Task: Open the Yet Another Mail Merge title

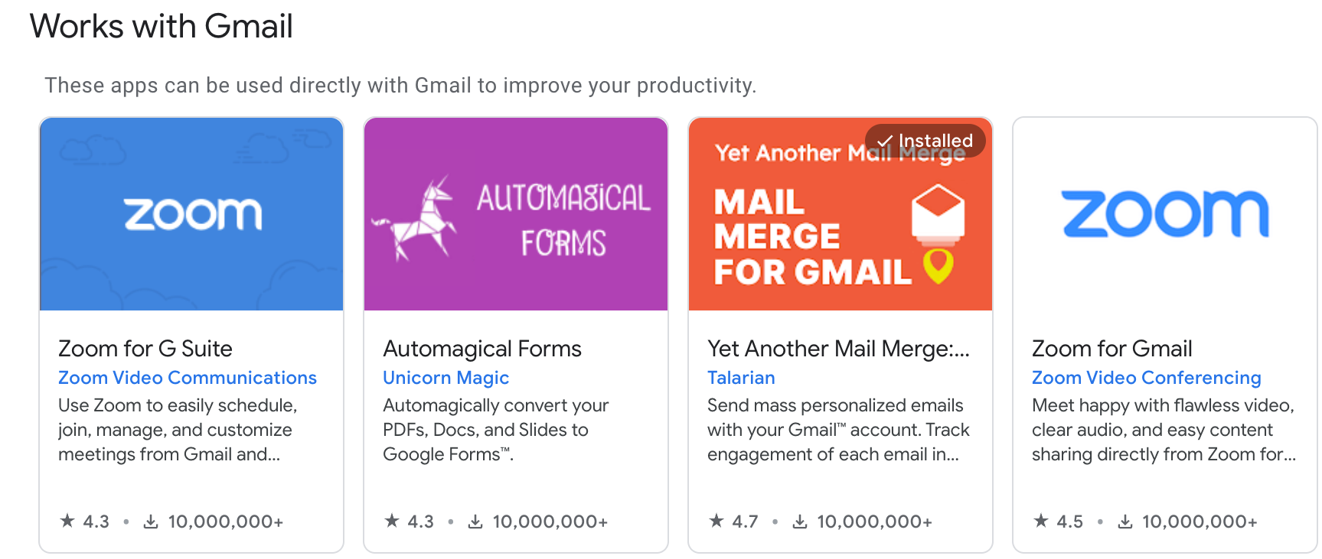Action: (x=838, y=349)
